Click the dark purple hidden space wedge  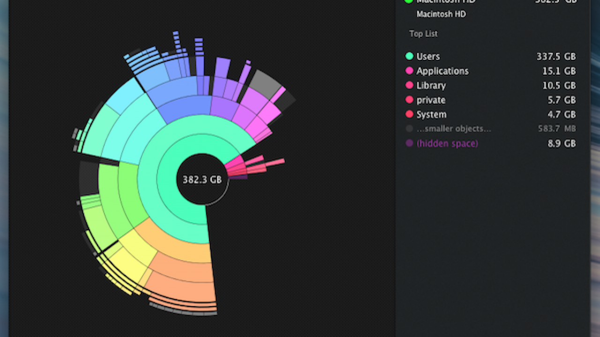pyautogui.click(x=239, y=177)
